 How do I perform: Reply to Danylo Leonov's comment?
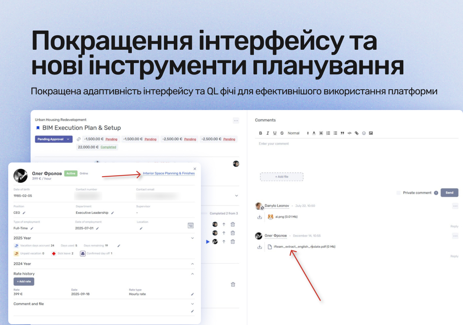(x=454, y=226)
